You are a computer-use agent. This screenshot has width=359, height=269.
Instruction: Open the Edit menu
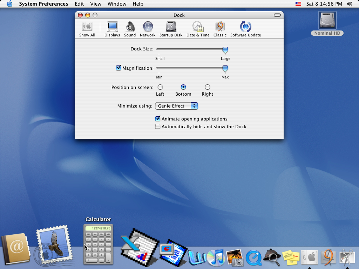[x=79, y=4]
